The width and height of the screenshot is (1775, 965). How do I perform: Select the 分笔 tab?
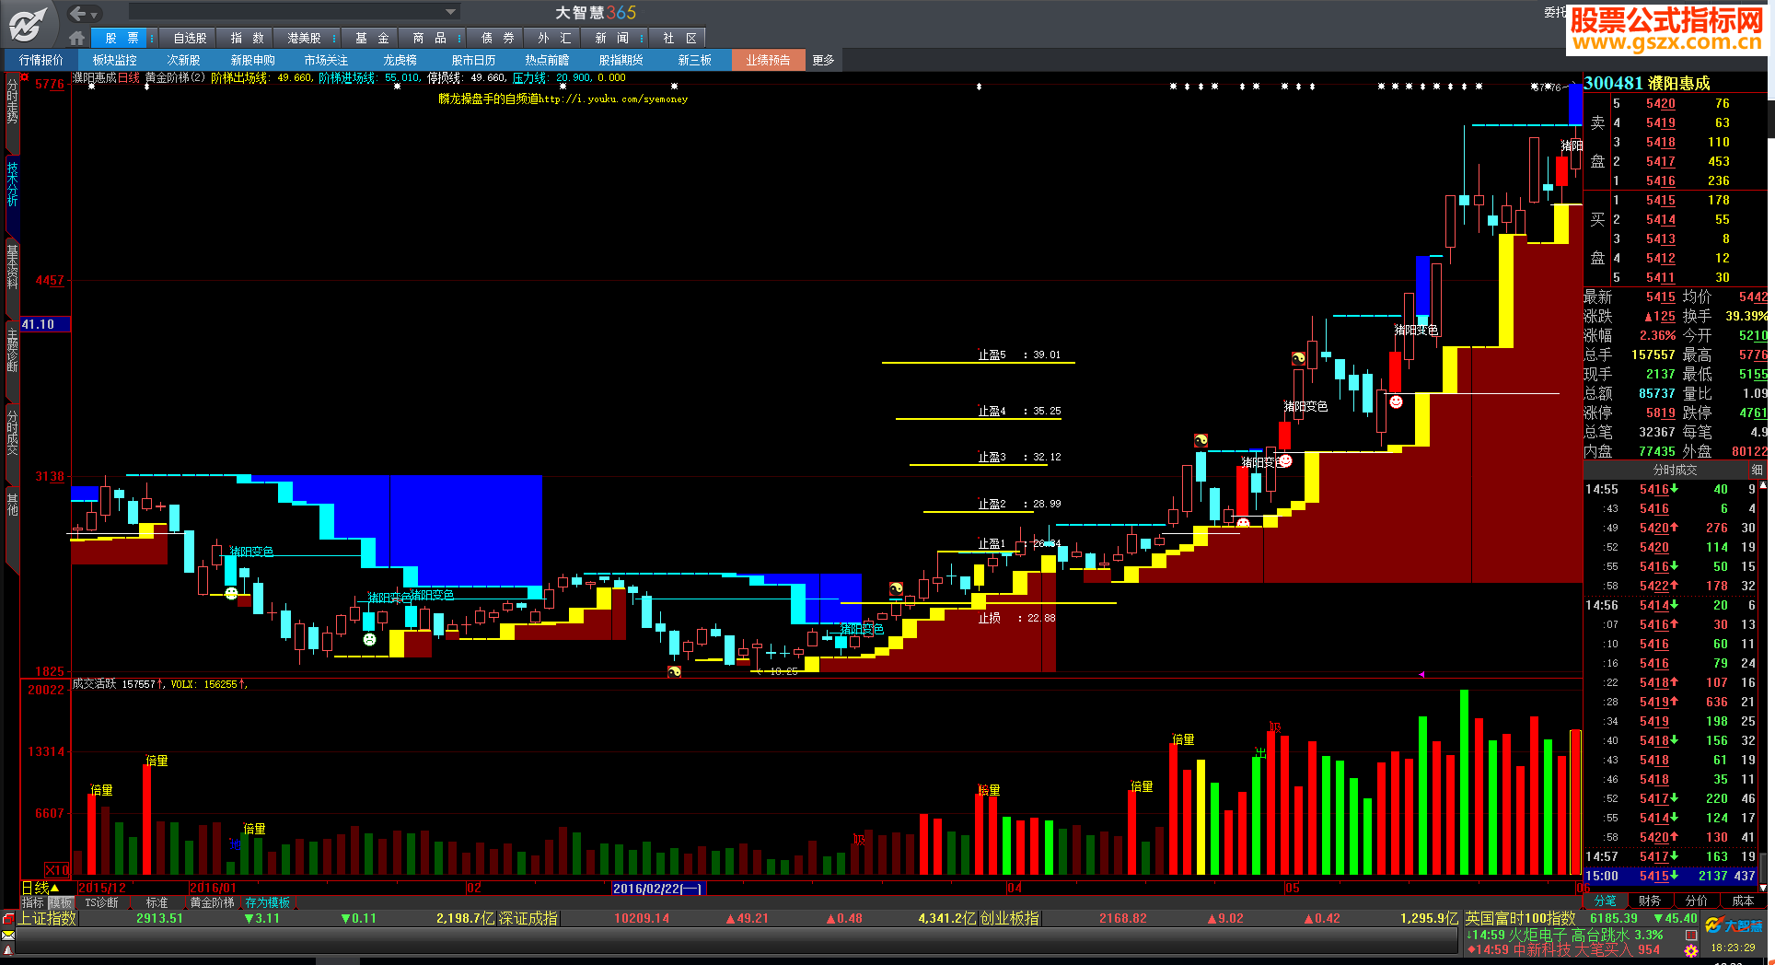pos(1606,901)
